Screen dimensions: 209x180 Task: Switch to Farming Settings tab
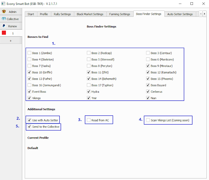[120, 14]
